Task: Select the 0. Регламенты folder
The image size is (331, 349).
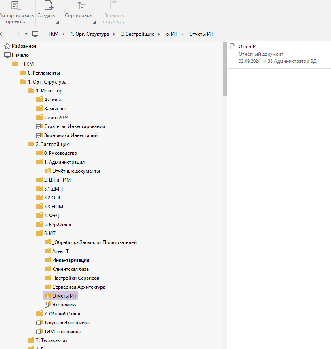Action: (44, 73)
